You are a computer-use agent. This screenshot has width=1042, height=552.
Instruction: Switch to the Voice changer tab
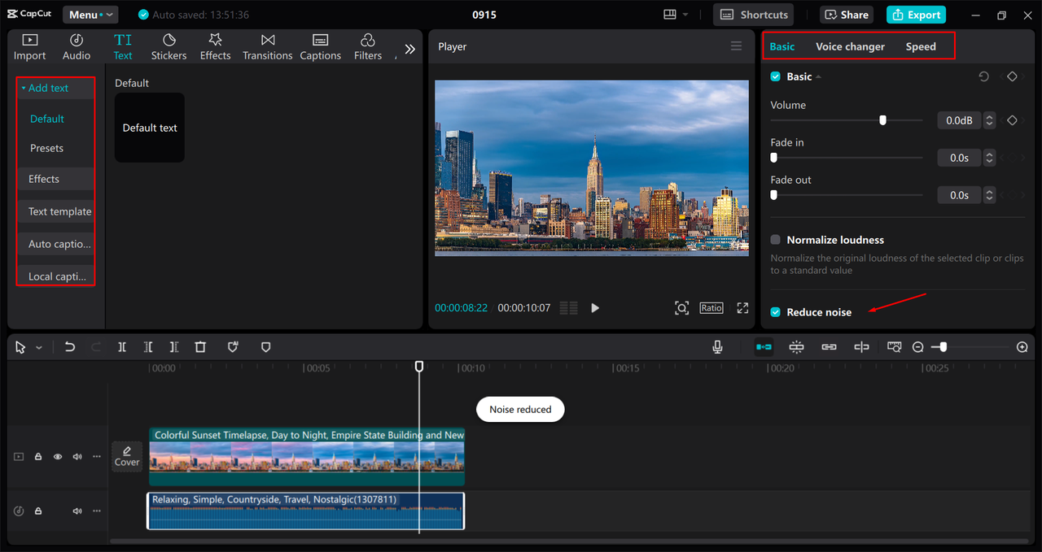tap(850, 46)
